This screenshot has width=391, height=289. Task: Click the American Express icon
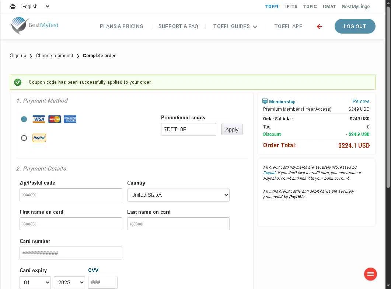coord(70,119)
